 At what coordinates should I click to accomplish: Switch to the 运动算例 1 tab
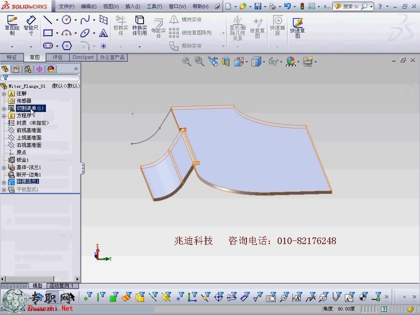pos(62,286)
